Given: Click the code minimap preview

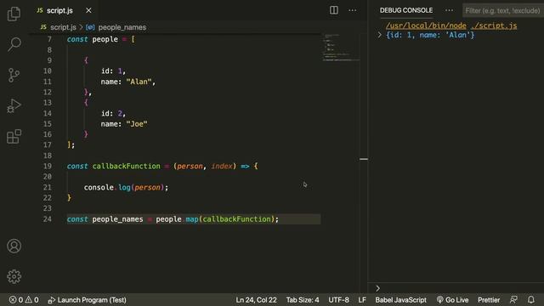Looking at the screenshot, I should 341,48.
